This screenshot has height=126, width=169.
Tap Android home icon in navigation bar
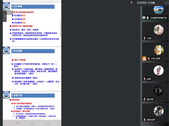pos(32,123)
